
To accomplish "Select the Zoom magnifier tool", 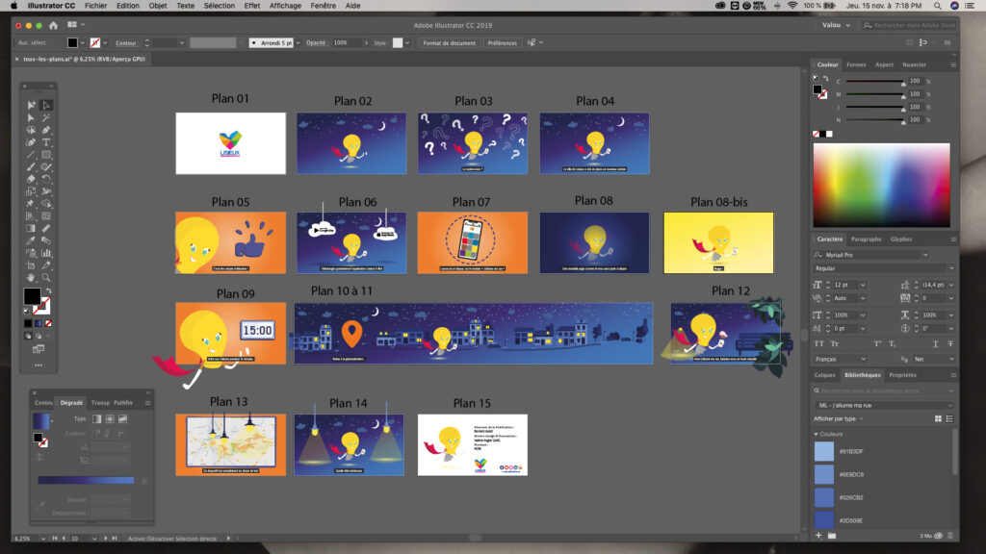I will [45, 277].
